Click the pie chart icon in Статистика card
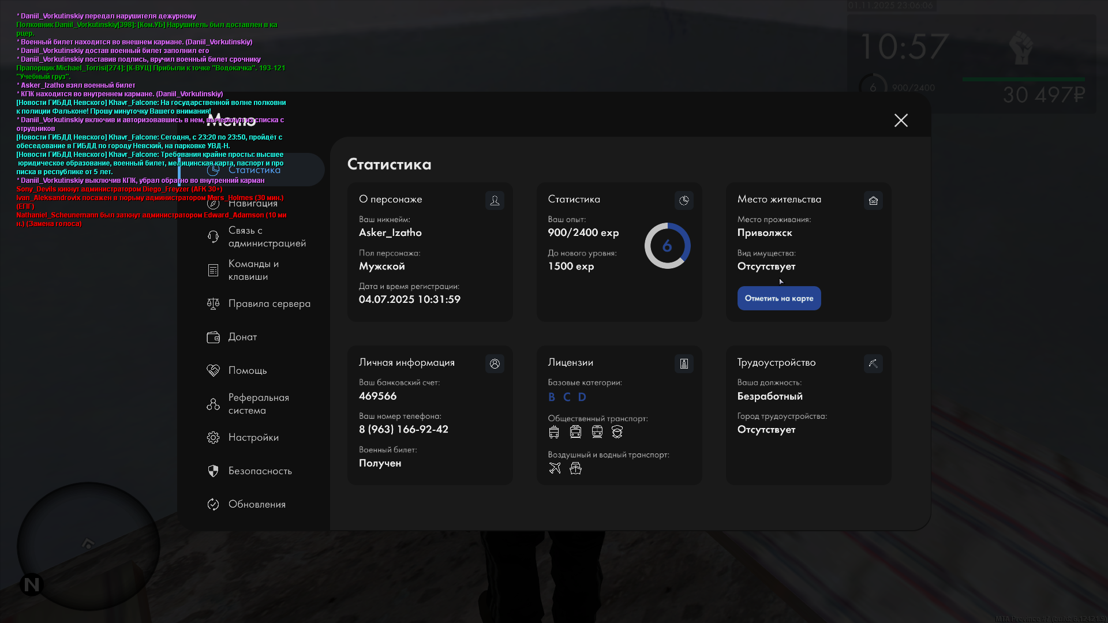Viewport: 1108px width, 623px height. click(684, 201)
